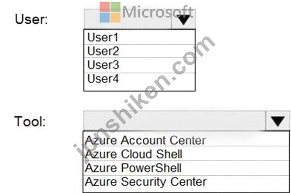This screenshot has width=291, height=193.
Task: Click the Microsoft four-square logo
Action: point(110,12)
